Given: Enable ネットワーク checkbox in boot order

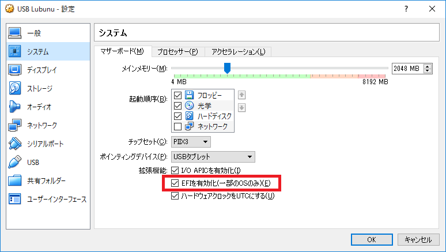Looking at the screenshot, I should (177, 126).
